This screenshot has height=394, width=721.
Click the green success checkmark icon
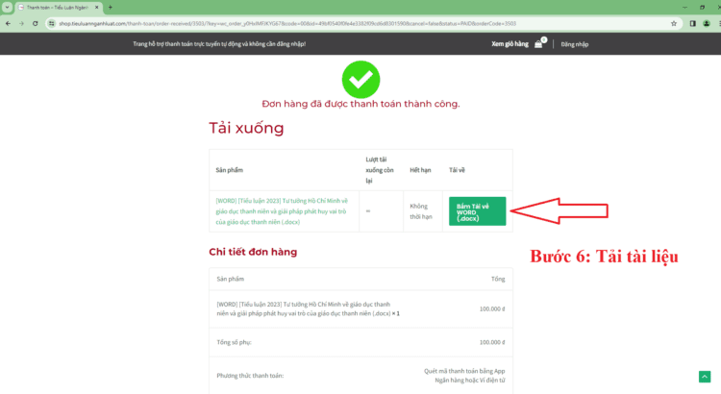pos(360,80)
